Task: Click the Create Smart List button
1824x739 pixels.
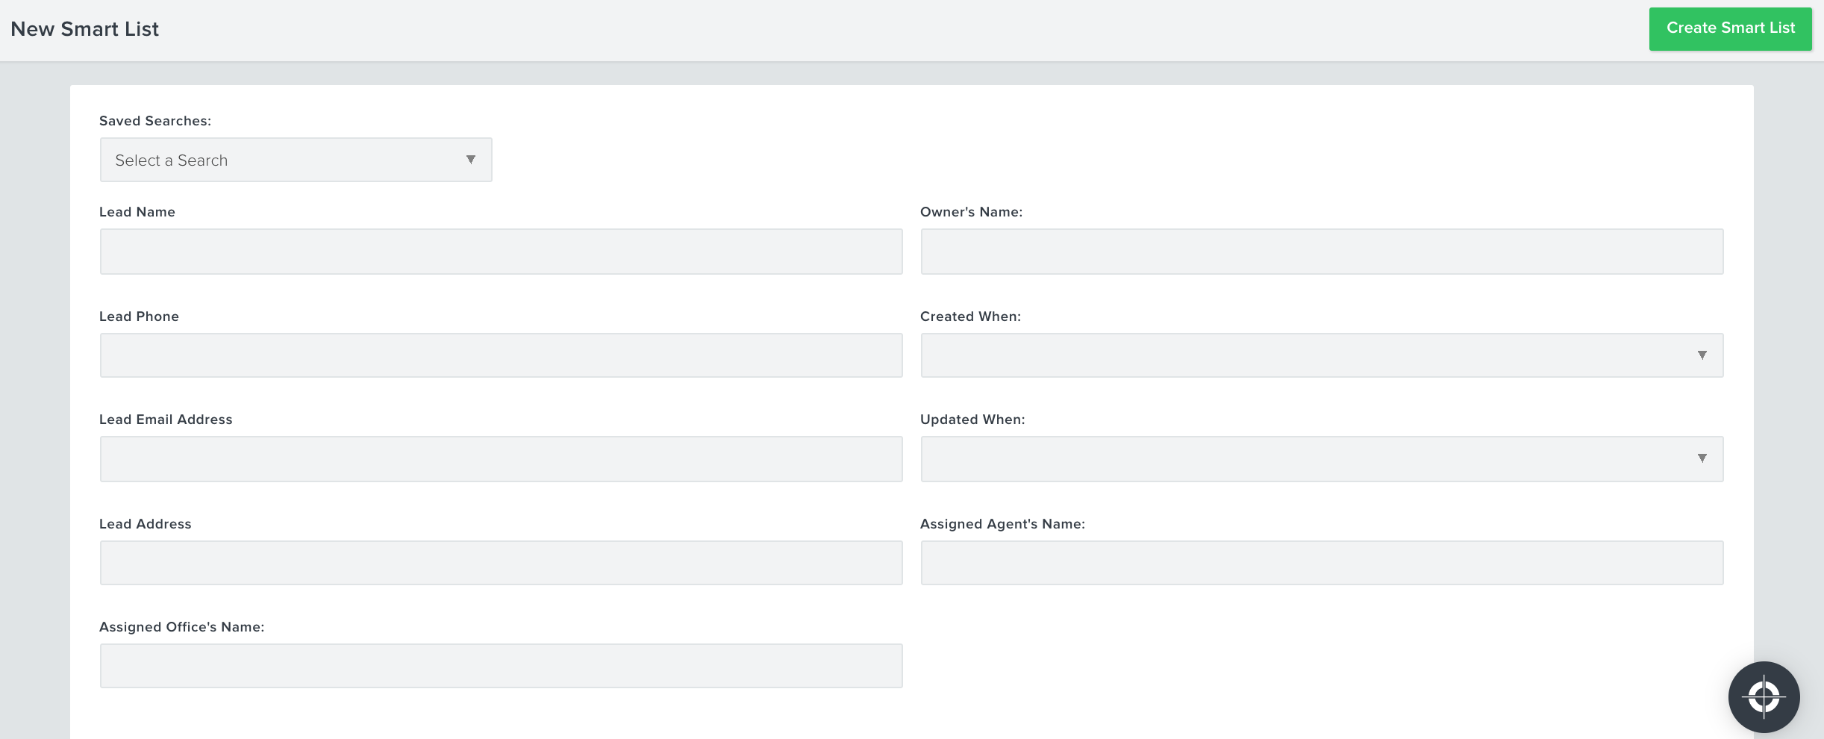Action: (1730, 28)
